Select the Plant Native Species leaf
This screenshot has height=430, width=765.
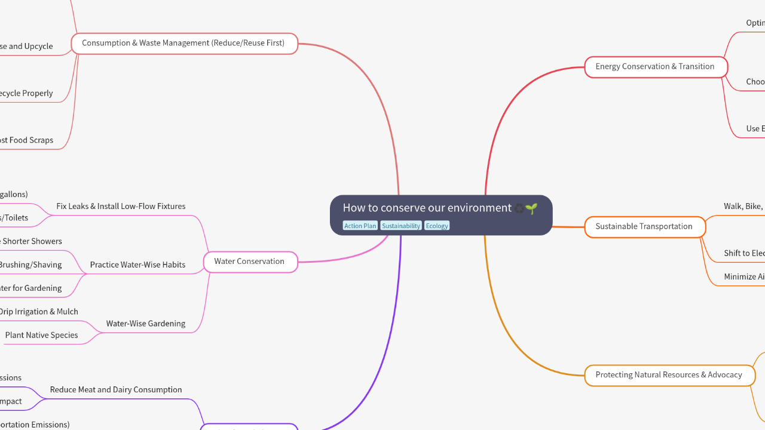click(41, 335)
